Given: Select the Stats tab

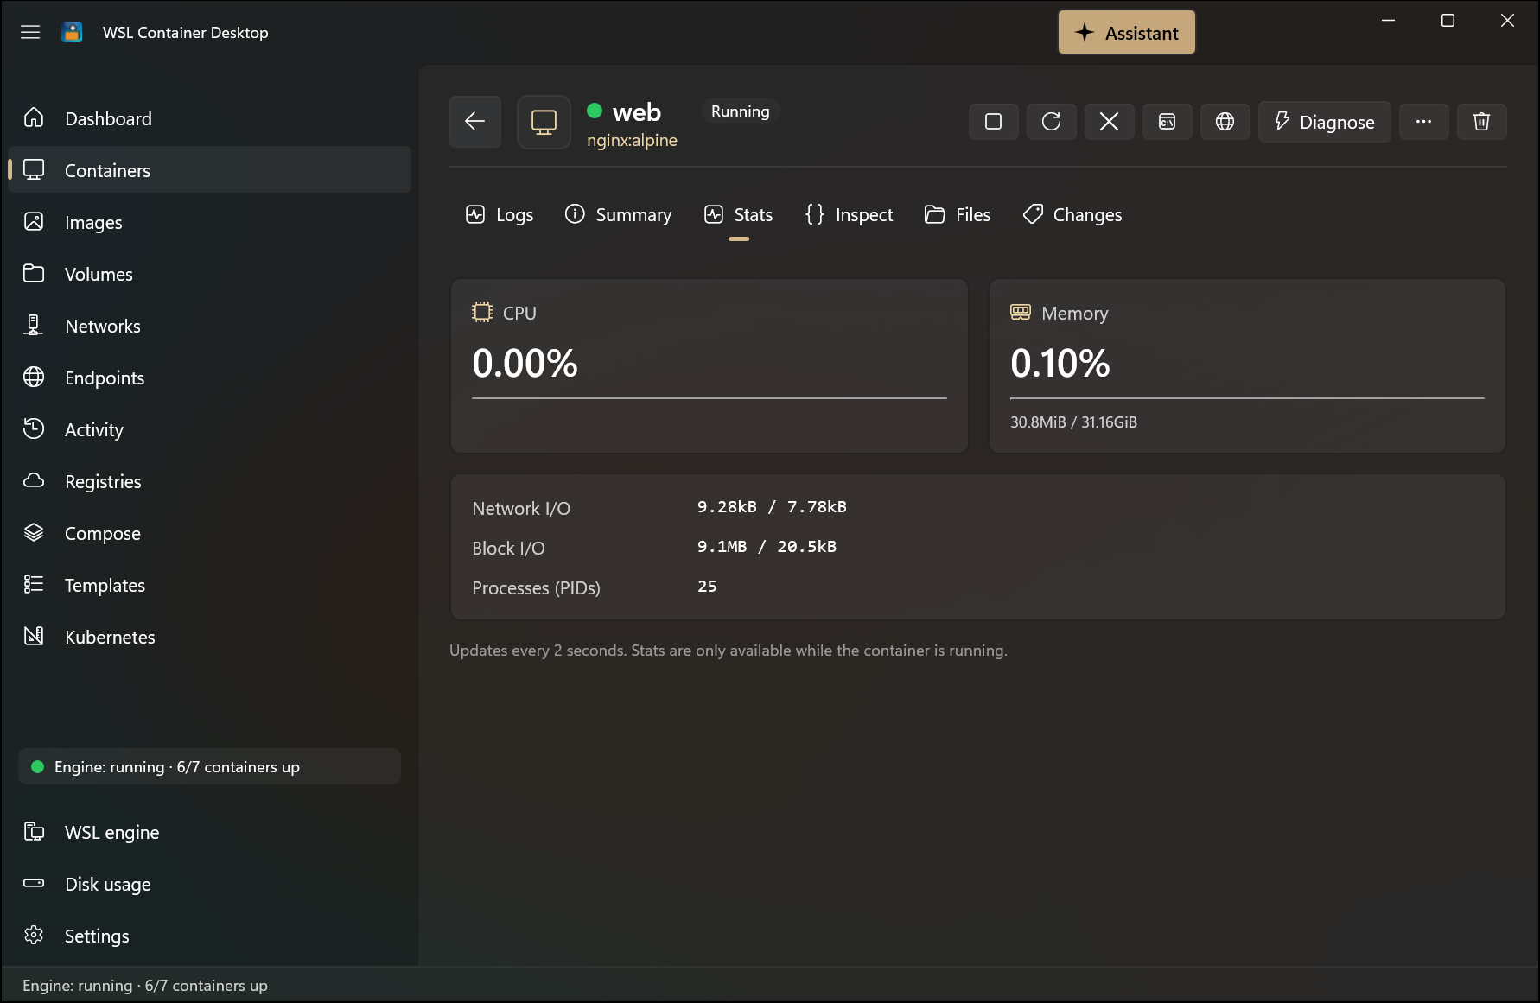Looking at the screenshot, I should pos(739,215).
